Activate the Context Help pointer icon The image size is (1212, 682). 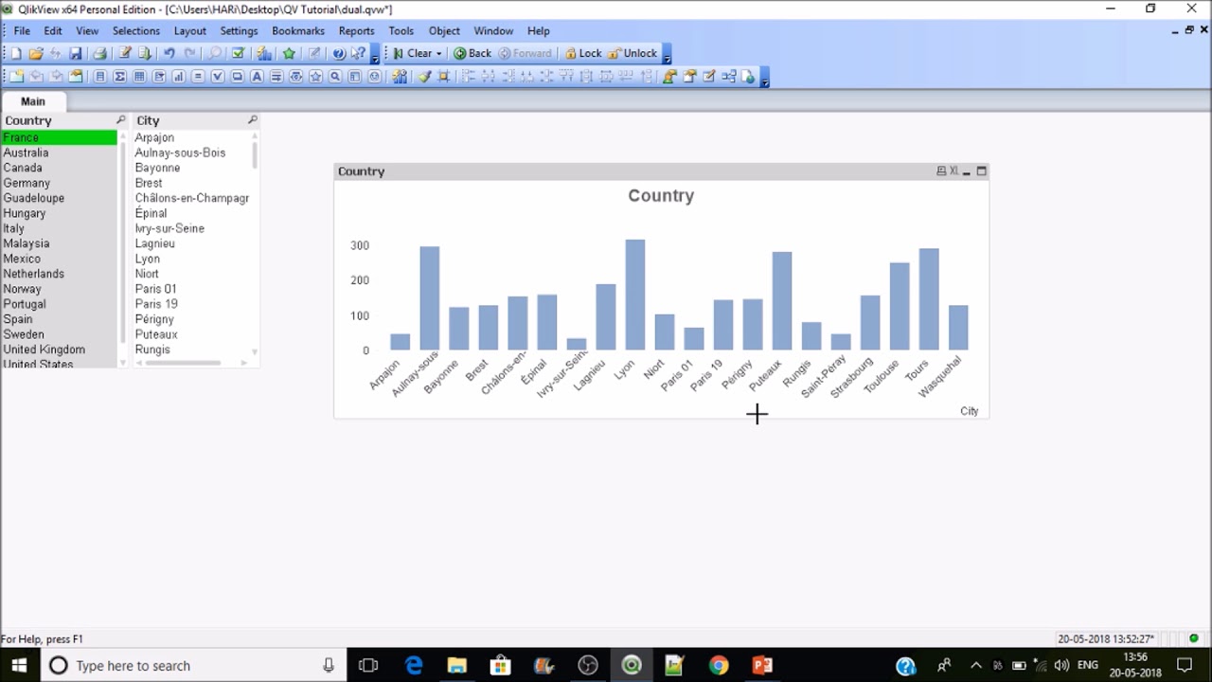pyautogui.click(x=359, y=53)
